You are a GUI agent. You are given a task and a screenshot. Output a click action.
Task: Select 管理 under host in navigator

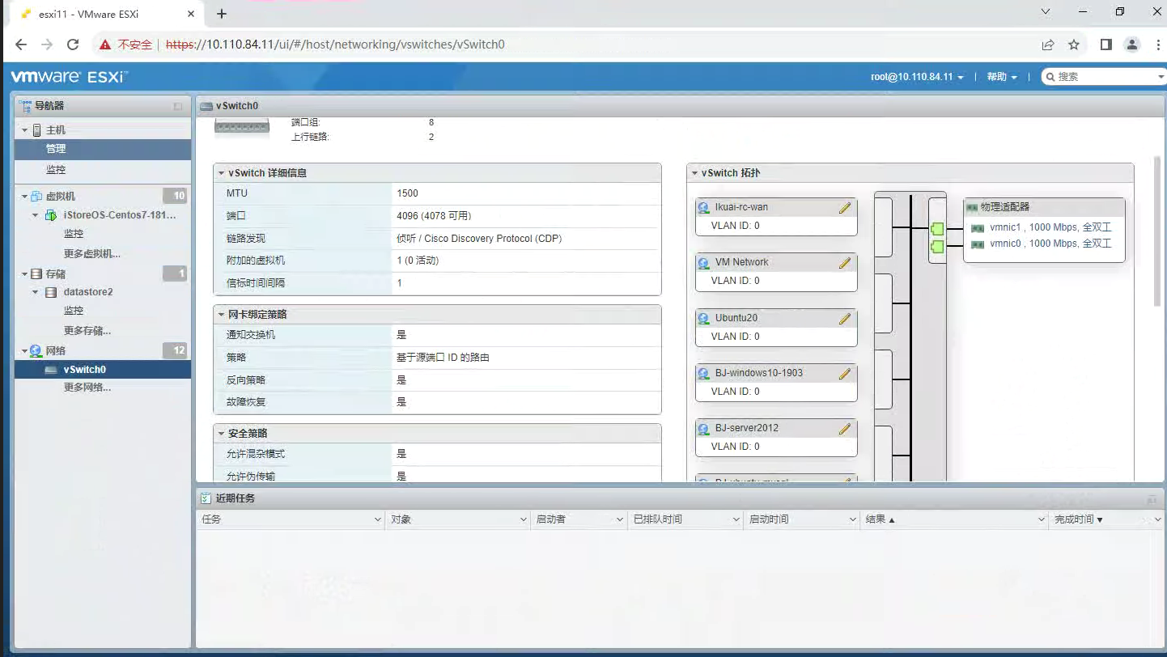coord(103,149)
